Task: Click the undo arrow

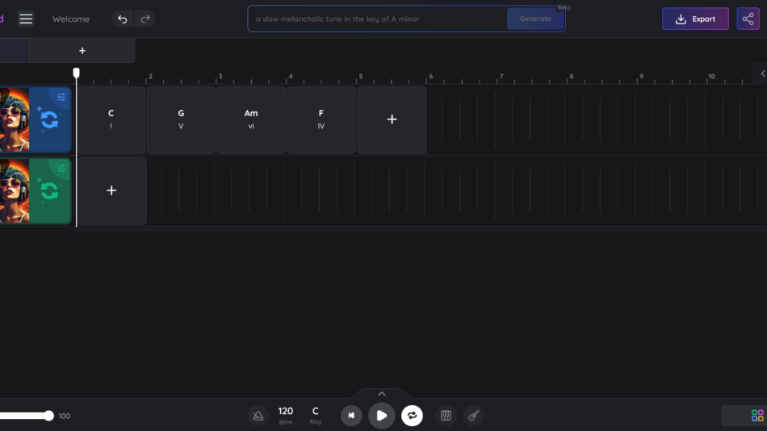Action: [x=123, y=19]
